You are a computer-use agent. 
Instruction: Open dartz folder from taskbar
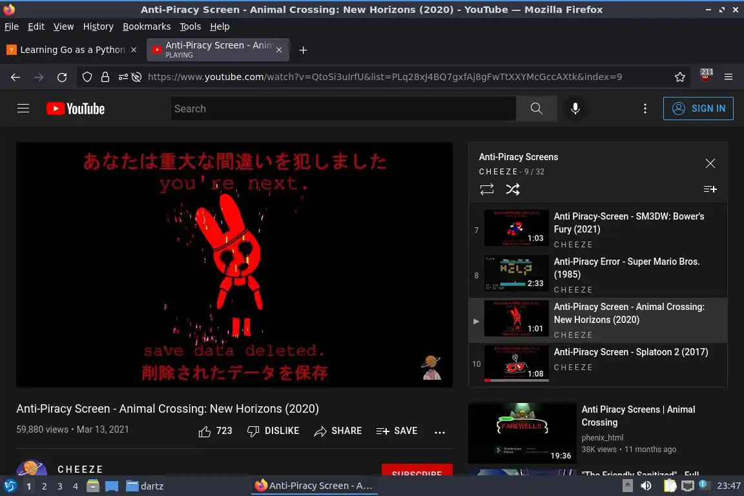click(x=145, y=486)
